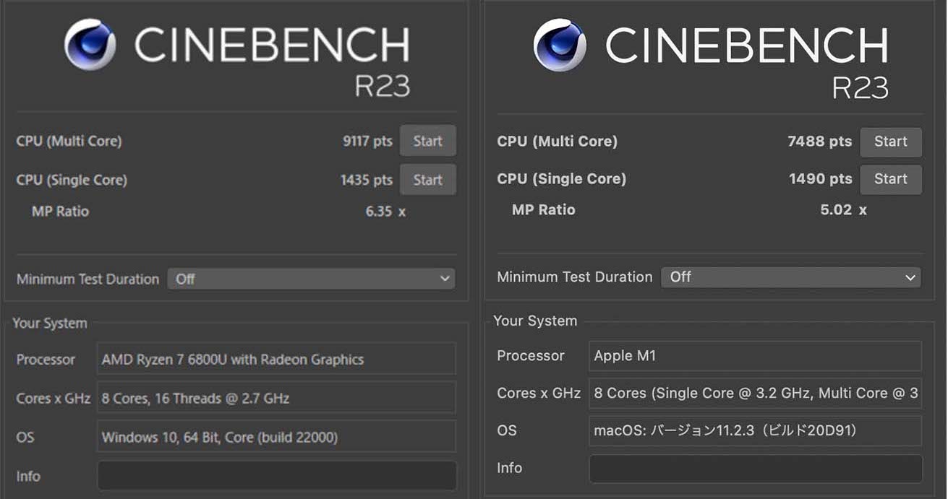Click 'CPU (Multi Core)' label in Ryzen window
This screenshot has height=499, width=948.
69,141
